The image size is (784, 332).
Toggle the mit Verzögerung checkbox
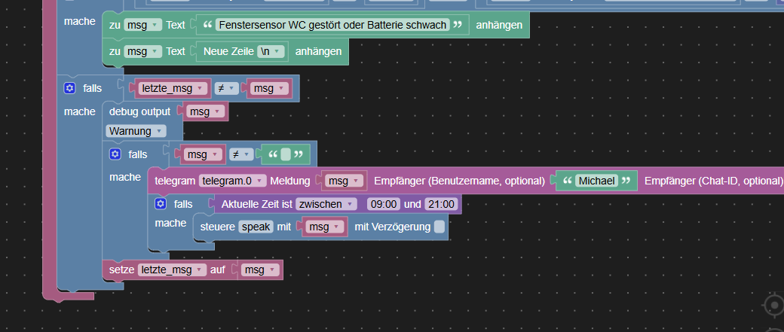[x=439, y=227]
